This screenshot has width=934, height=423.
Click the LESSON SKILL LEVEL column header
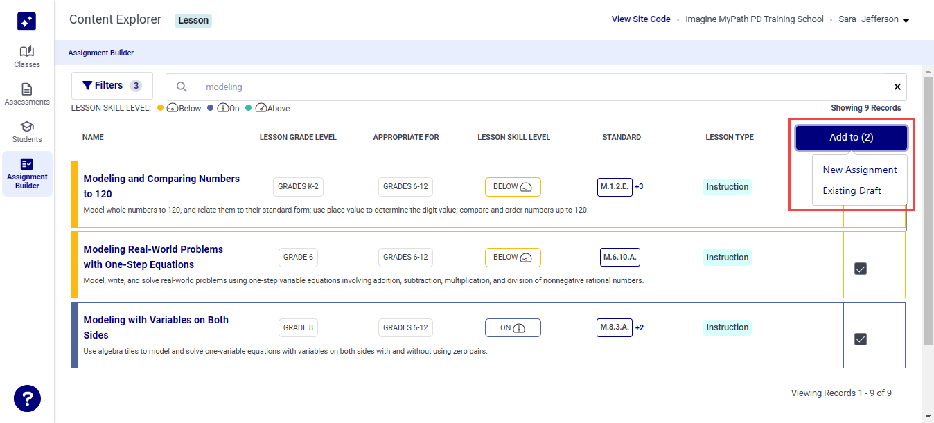click(513, 137)
